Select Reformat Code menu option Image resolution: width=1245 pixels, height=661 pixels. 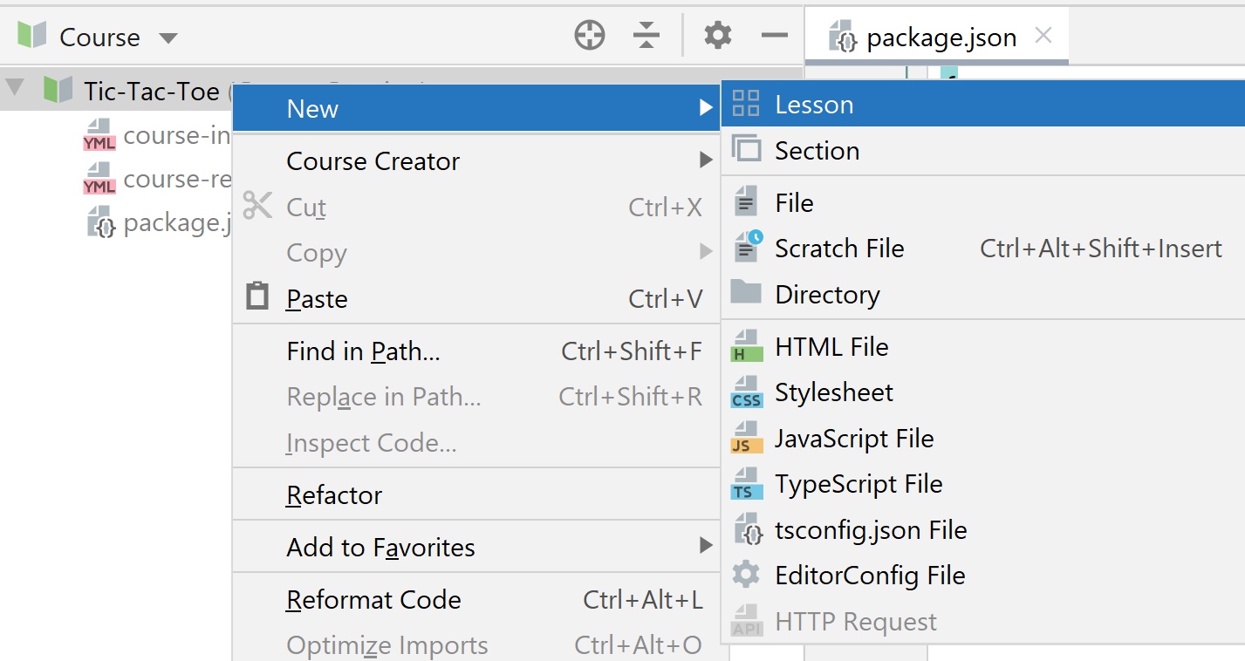point(373,600)
